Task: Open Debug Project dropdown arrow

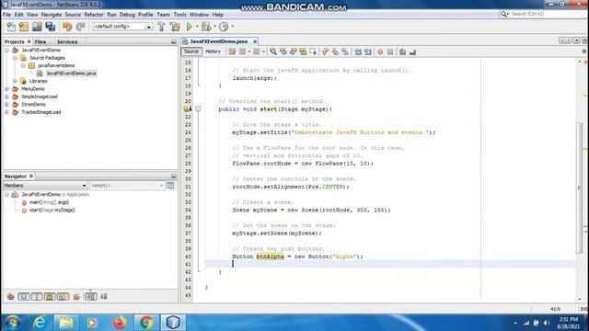Action: 214,27
